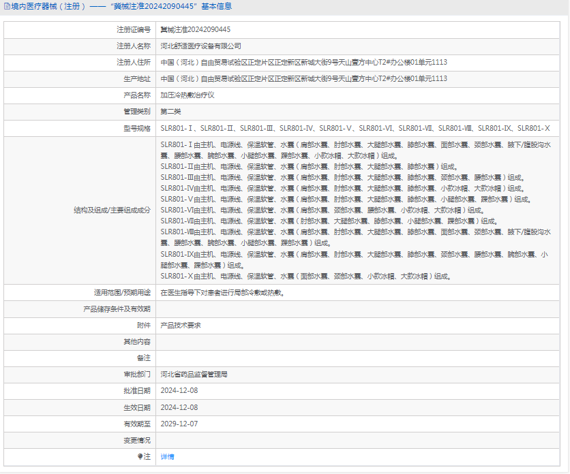Select intended use text 在医生指导下对患者进行局部冷敷或热敷
Viewport: 570px width, 474px height.
[x=222, y=293]
